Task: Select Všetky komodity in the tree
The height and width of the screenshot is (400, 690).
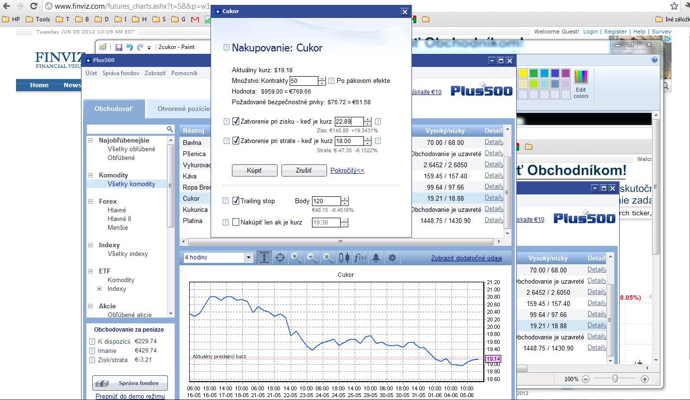Action: (131, 184)
